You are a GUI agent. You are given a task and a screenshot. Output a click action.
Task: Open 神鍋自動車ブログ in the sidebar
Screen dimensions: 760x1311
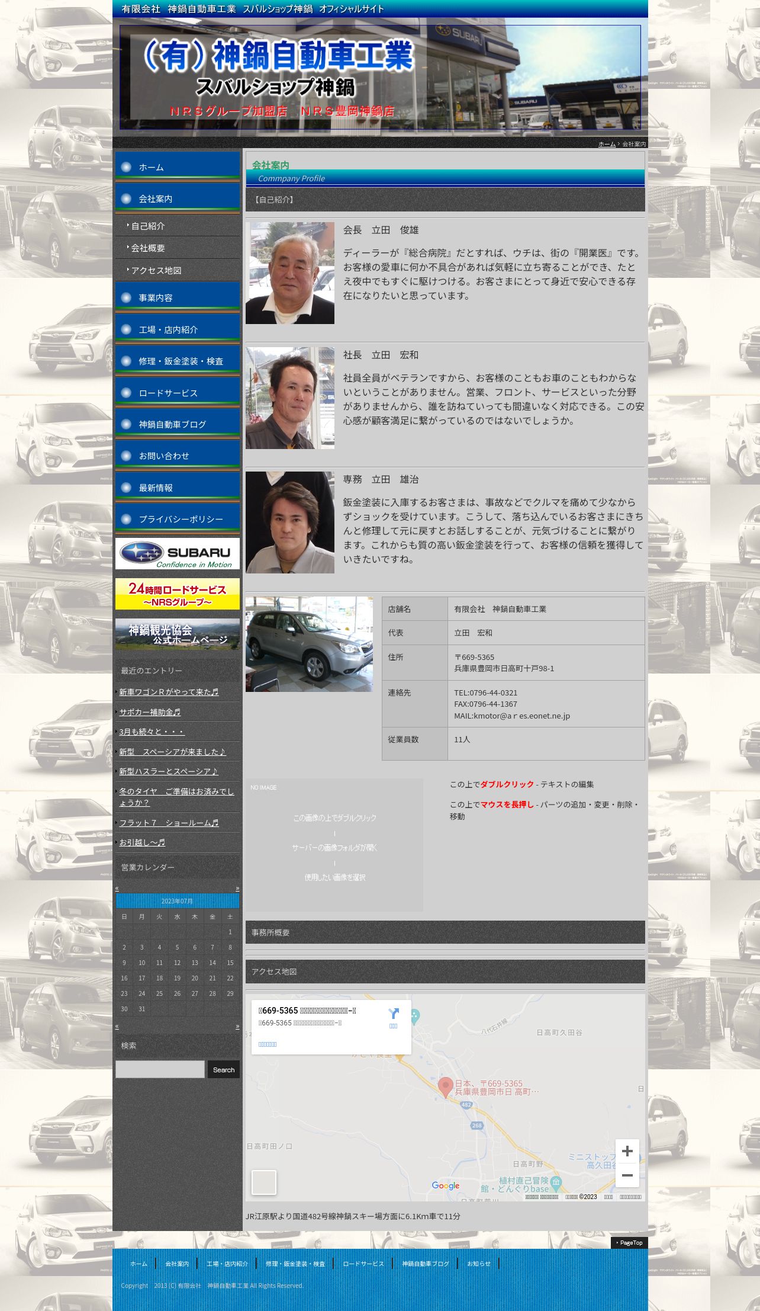178,424
